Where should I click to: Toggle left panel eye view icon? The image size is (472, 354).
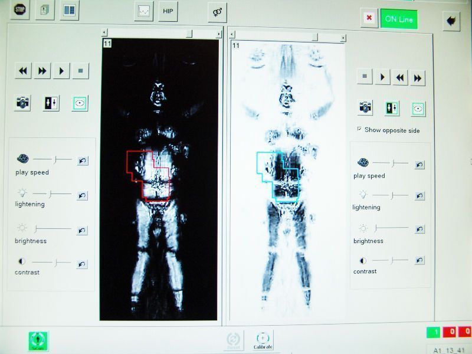(x=80, y=104)
